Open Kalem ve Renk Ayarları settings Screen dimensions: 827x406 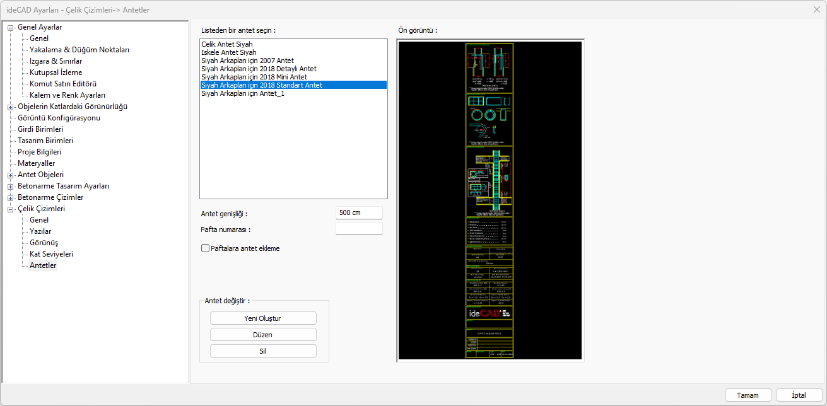coord(67,95)
